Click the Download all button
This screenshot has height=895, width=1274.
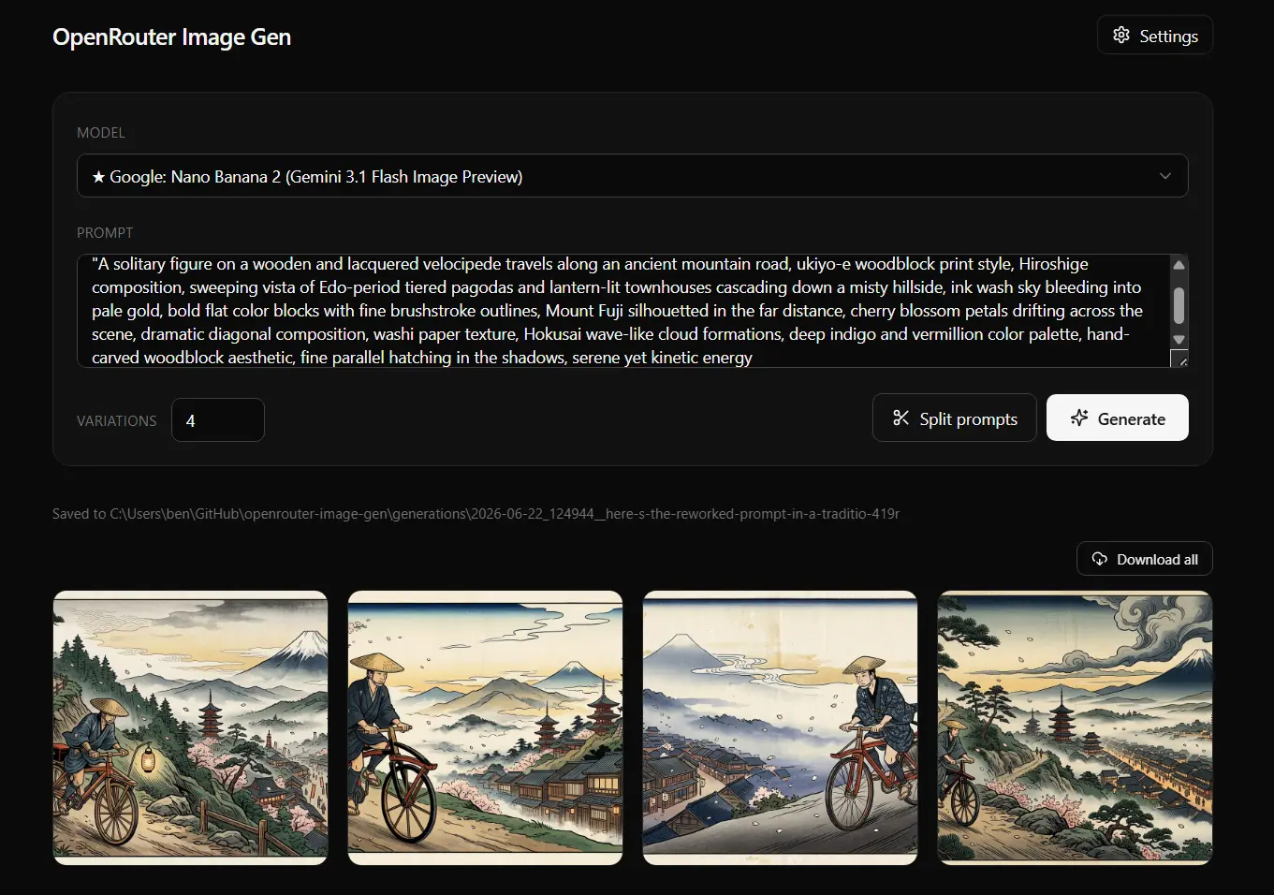[x=1145, y=559]
